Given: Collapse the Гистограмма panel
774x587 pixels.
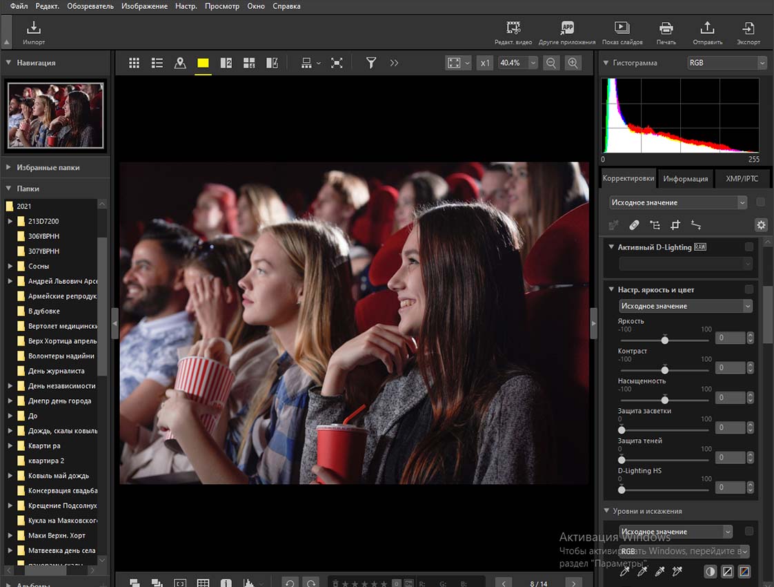Looking at the screenshot, I should (x=606, y=63).
